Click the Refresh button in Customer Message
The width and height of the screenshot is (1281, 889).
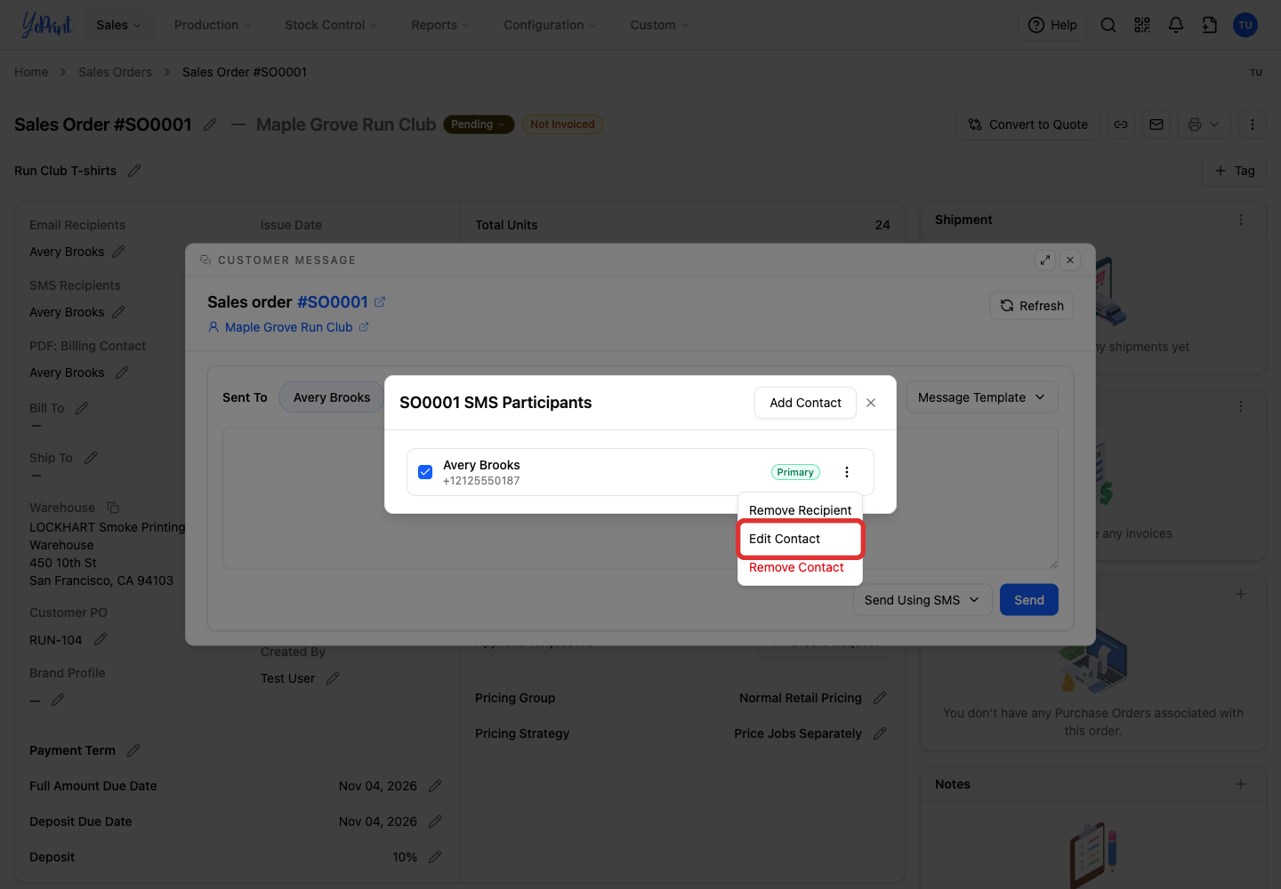[x=1032, y=306]
